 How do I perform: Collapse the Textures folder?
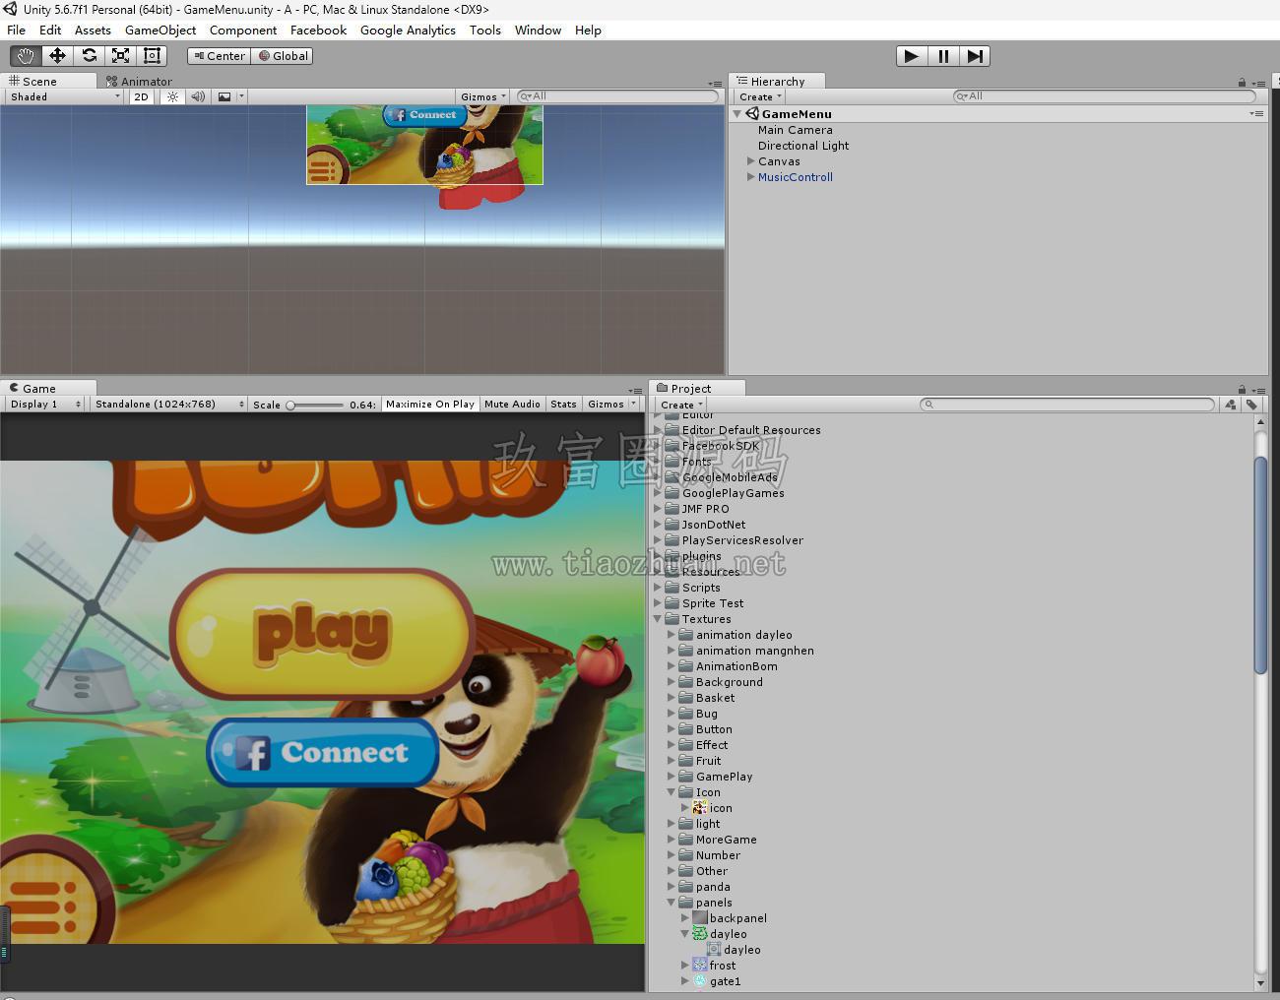[658, 619]
